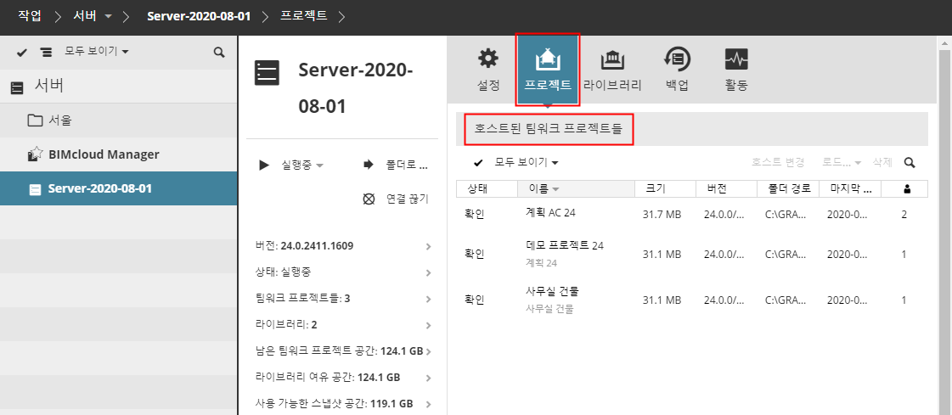Select Server-2020-08-01 in sidebar
952x415 pixels.
(118, 188)
